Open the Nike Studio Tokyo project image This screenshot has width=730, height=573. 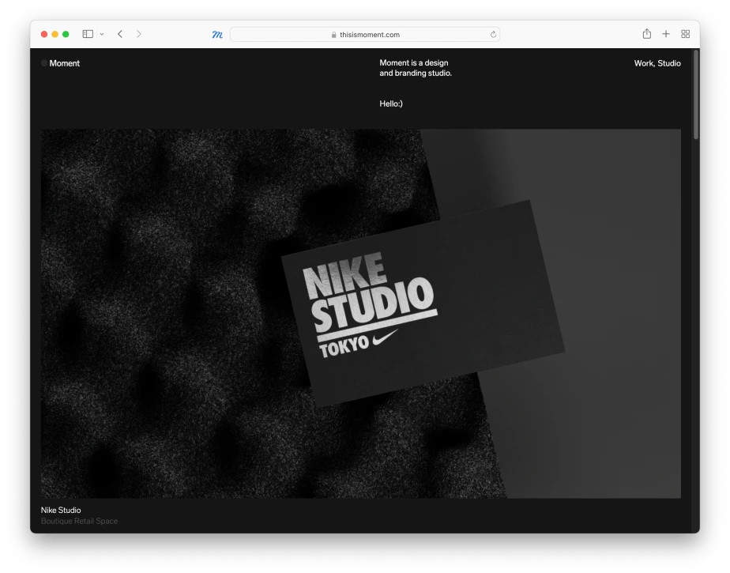click(x=361, y=314)
